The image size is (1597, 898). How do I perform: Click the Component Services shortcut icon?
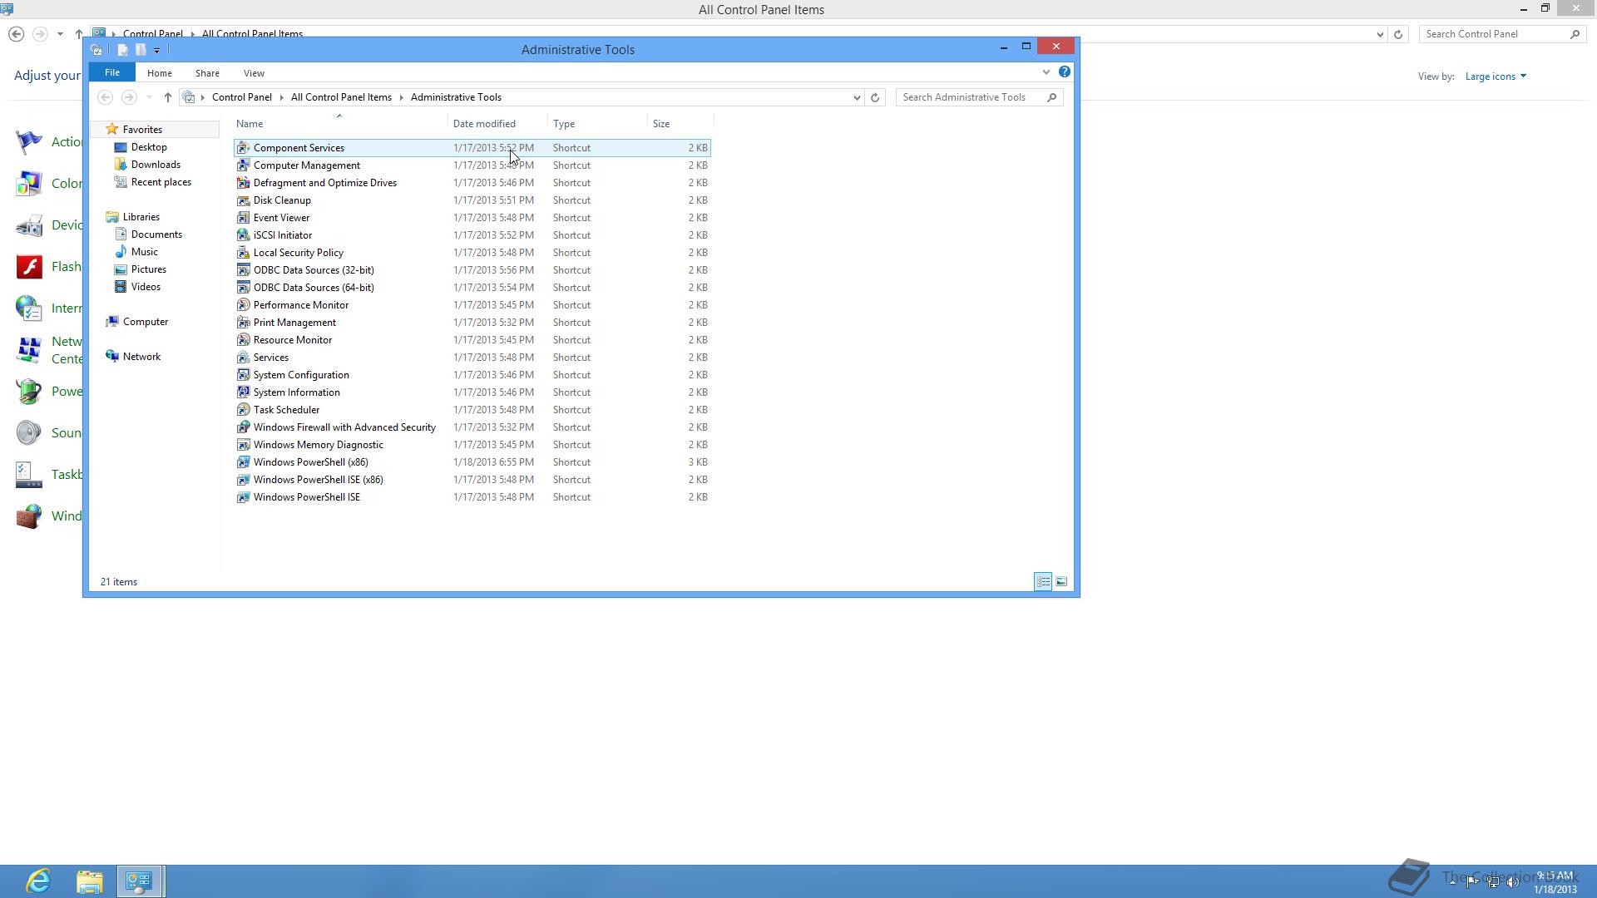[243, 148]
